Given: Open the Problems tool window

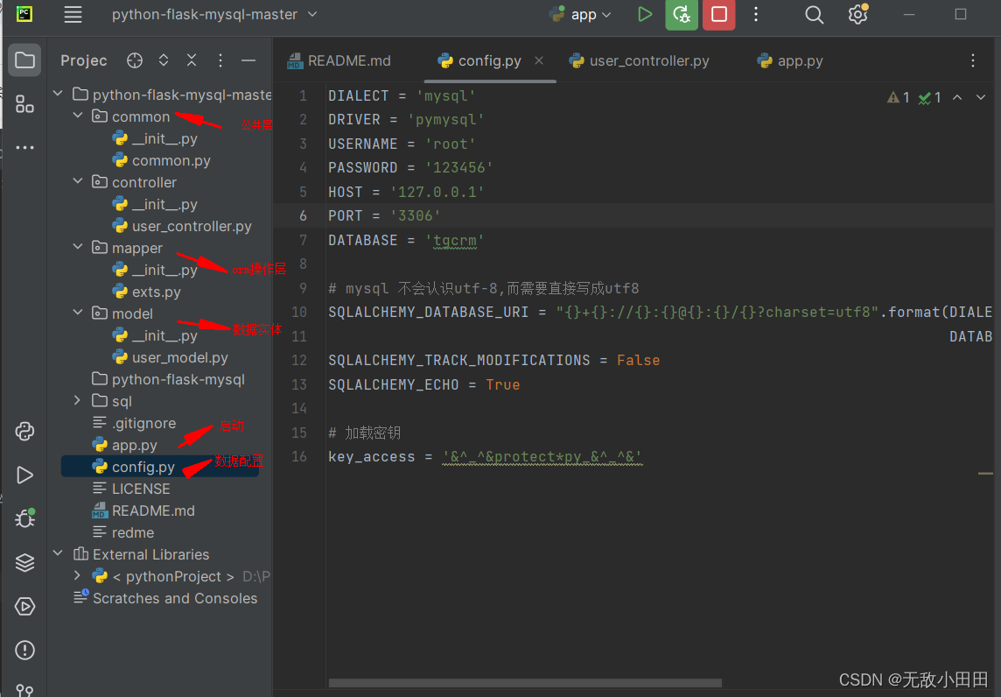Looking at the screenshot, I should pos(24,650).
